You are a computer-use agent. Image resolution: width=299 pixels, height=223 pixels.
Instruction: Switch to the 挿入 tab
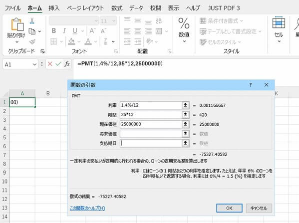54,8
